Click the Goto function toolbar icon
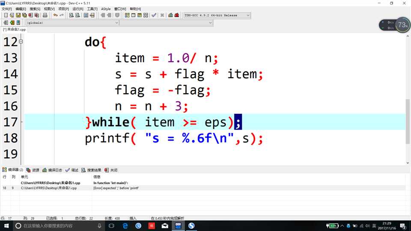 click(86, 15)
